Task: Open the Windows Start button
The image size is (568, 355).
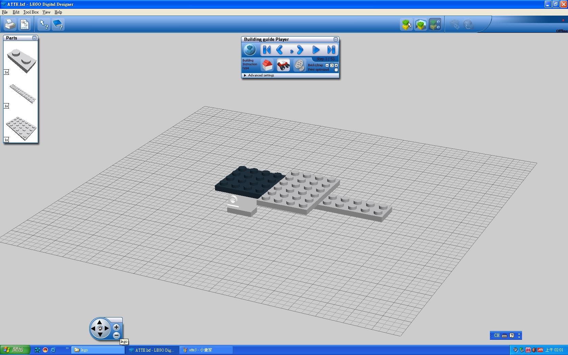Action: point(15,350)
